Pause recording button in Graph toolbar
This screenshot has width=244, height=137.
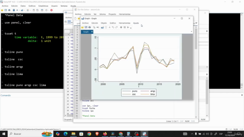[x=125, y=27]
